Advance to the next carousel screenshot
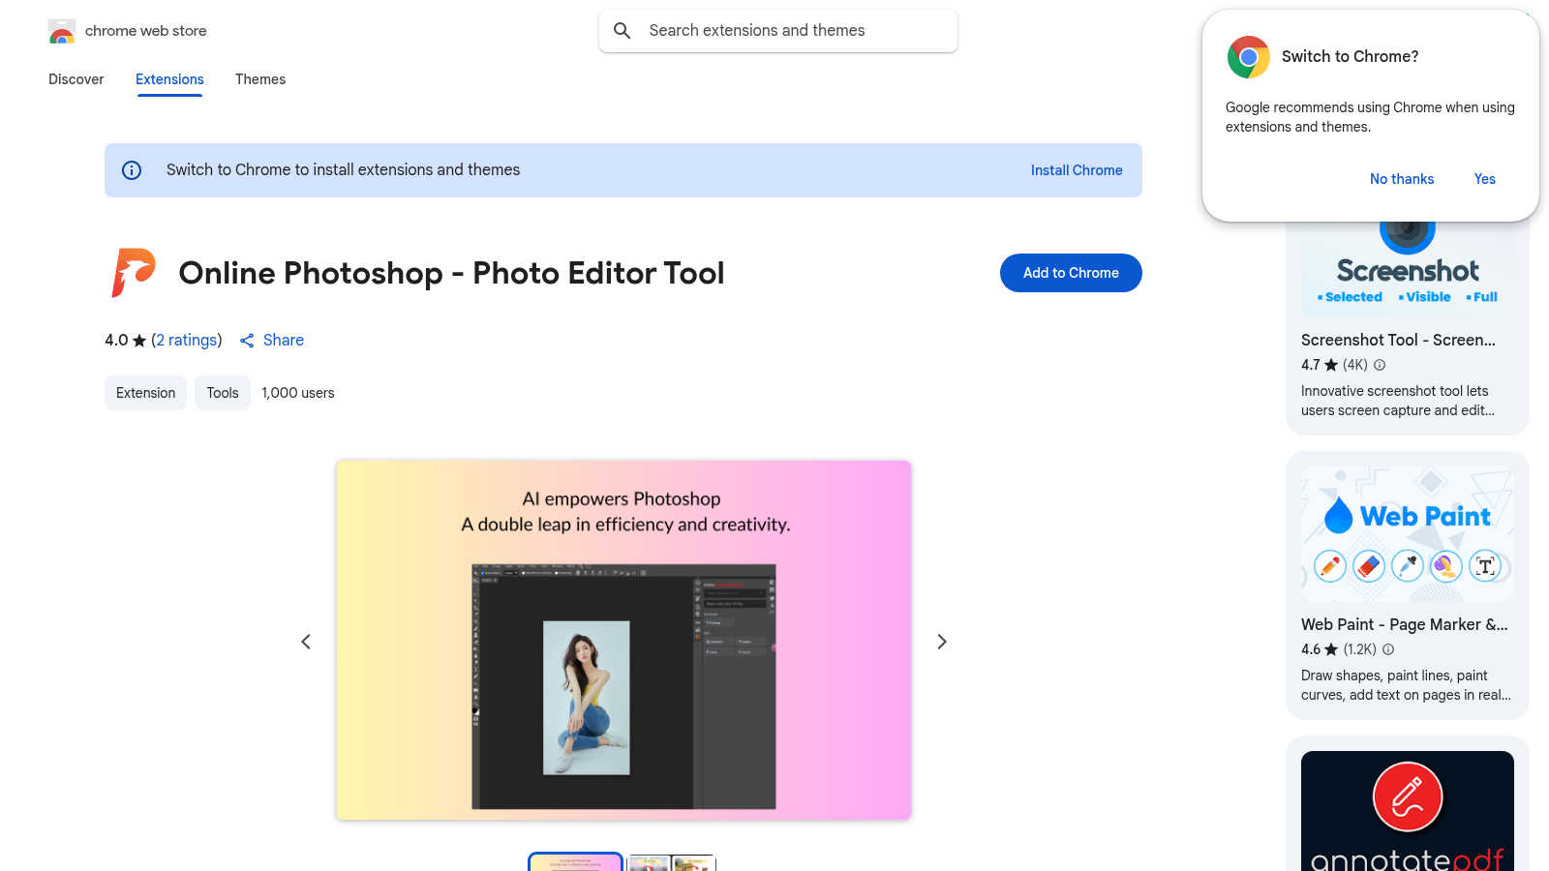This screenshot has height=871, width=1549. [942, 642]
